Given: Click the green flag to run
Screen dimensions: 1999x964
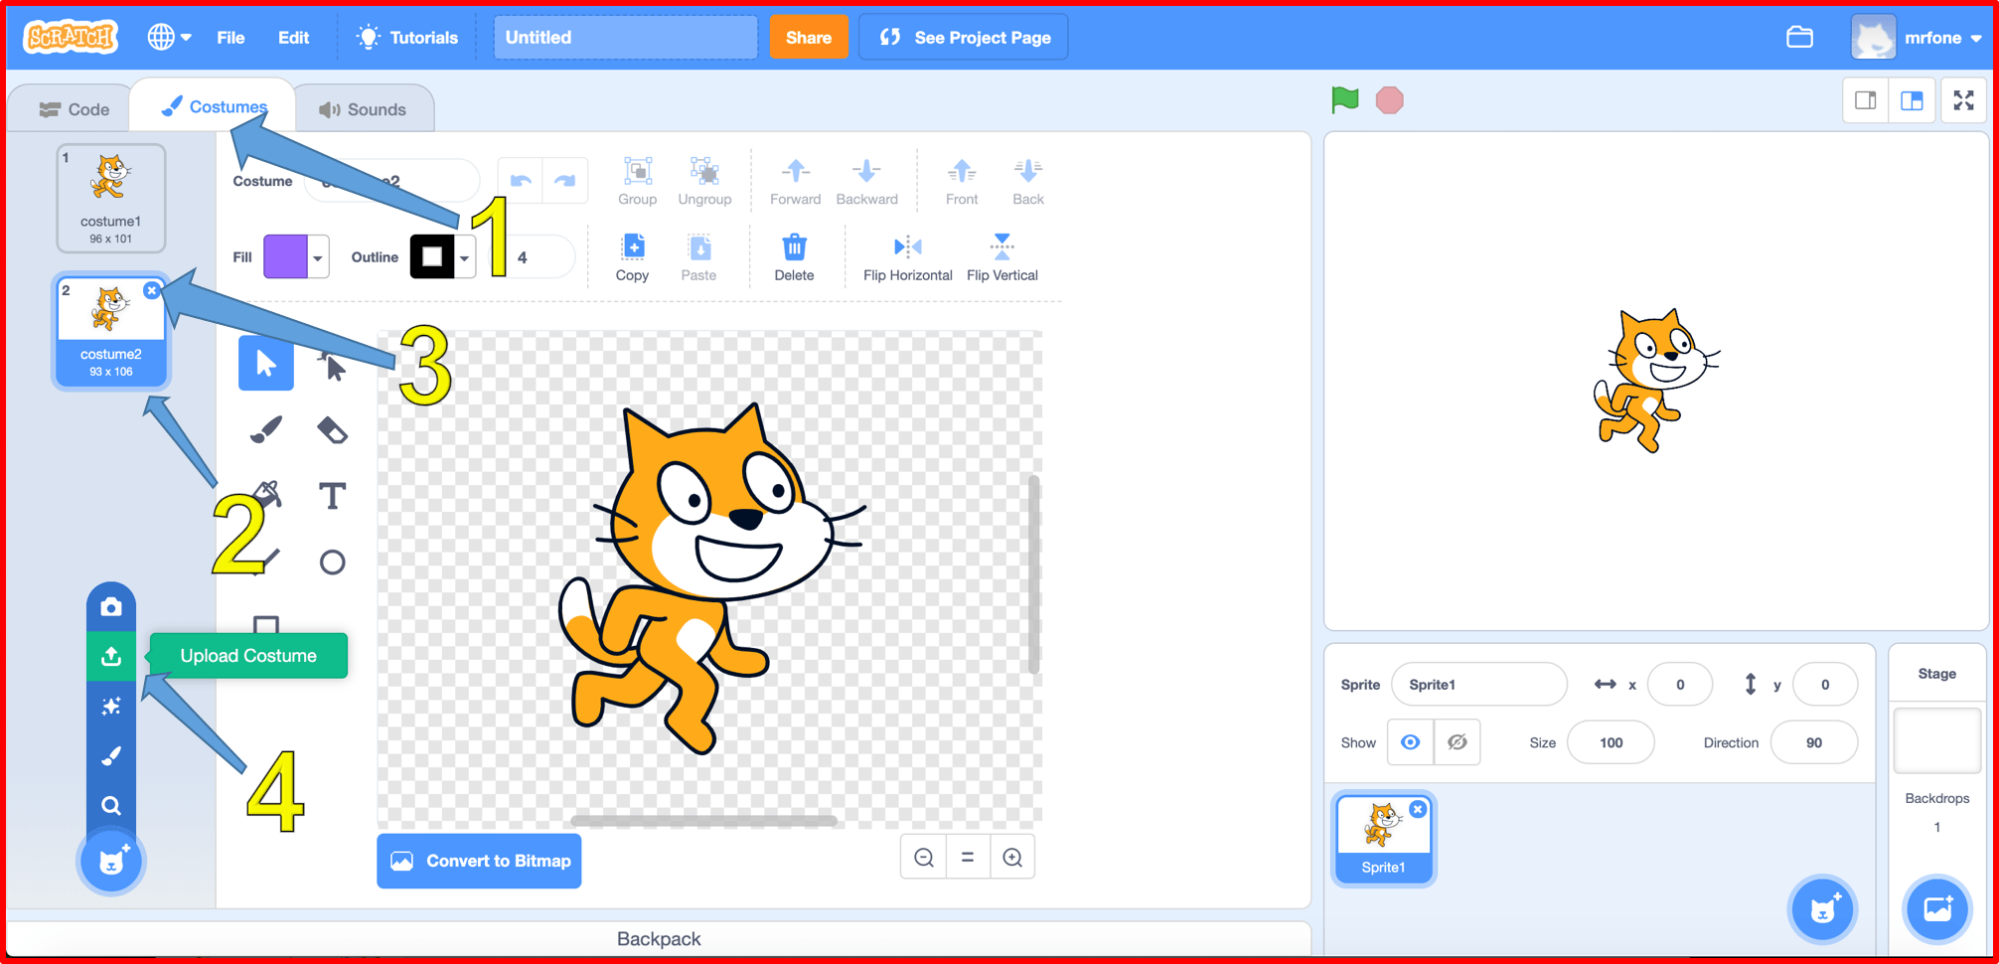Looking at the screenshot, I should pos(1345,99).
